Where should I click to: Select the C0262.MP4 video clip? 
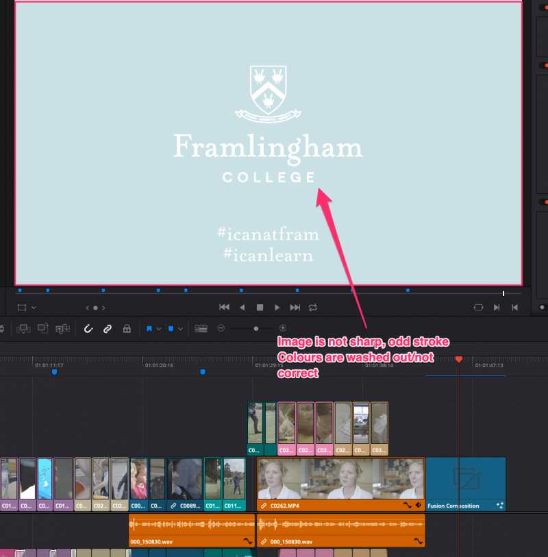click(x=340, y=484)
